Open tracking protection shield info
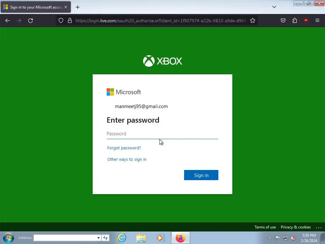The width and height of the screenshot is (325, 244). (61, 20)
